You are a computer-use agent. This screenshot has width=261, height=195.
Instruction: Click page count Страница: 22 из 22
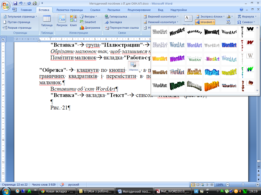click(x=15, y=185)
